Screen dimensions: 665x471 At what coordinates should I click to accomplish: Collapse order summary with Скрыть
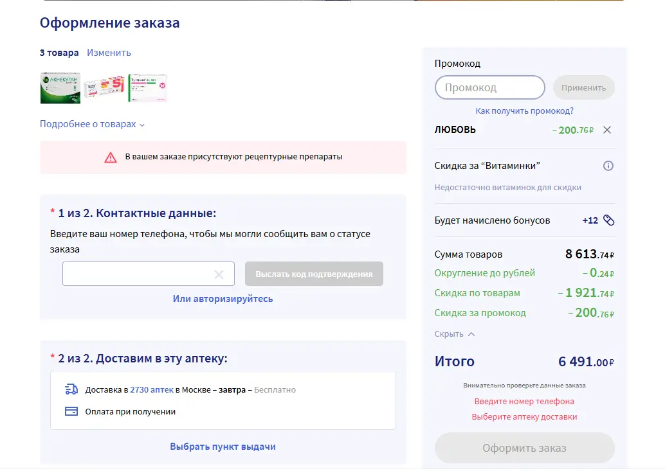point(454,333)
